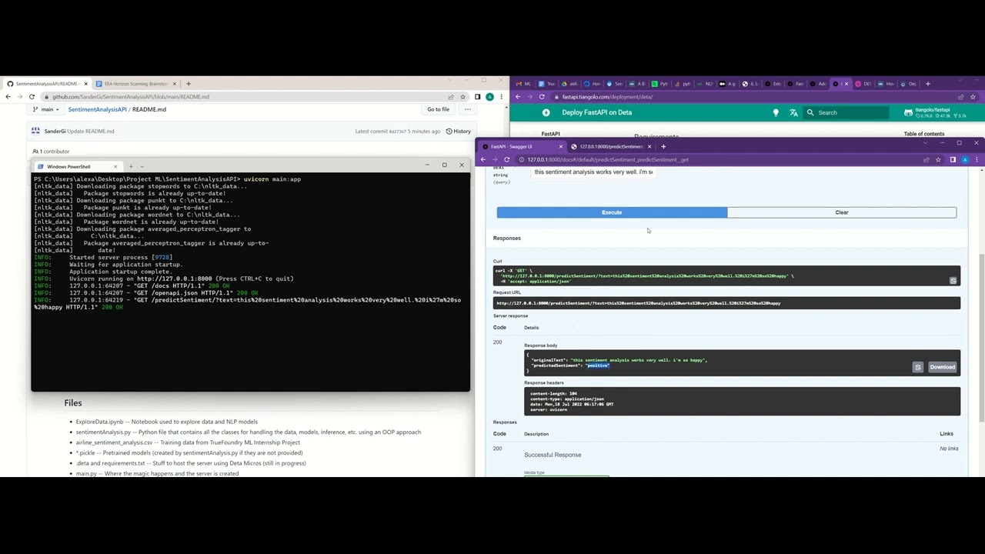The height and width of the screenshot is (554, 985).
Task: Click the Clear button in Swagger UI
Action: [x=842, y=212]
